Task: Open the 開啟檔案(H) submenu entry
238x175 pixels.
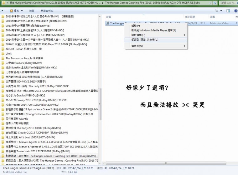Action: tap(156, 35)
